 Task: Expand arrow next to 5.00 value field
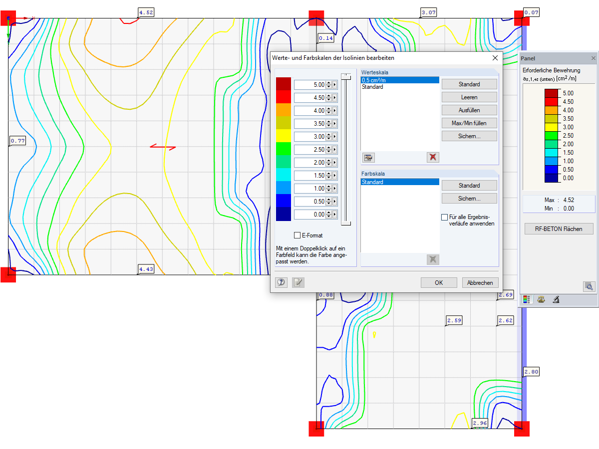pos(335,85)
